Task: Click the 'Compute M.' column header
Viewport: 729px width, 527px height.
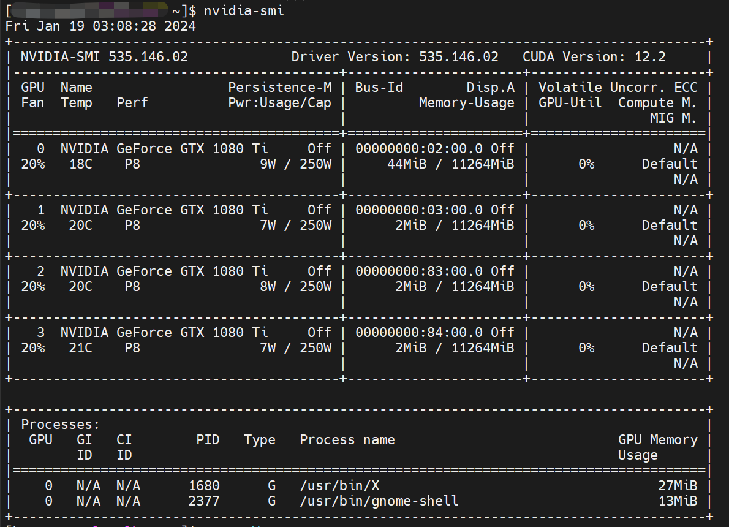Action: click(x=657, y=103)
